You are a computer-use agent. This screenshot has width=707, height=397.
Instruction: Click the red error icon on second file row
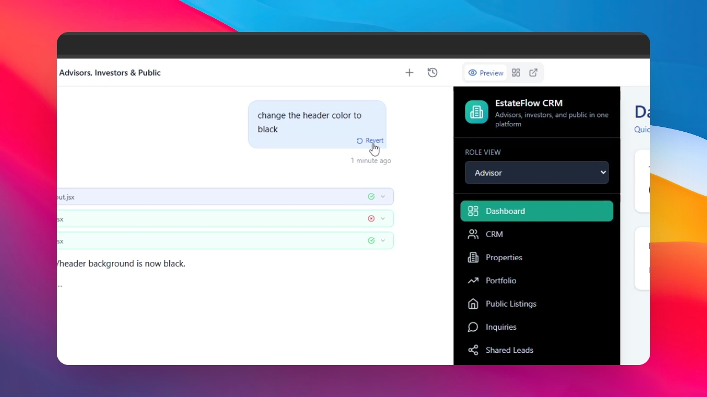point(371,219)
